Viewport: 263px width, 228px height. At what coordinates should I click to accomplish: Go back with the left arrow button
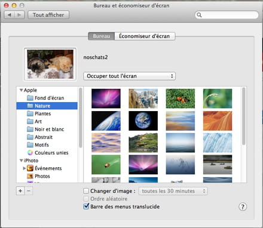point(9,15)
